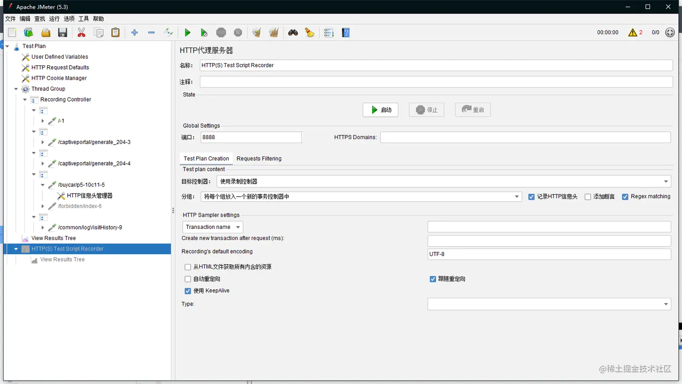This screenshot has width=682, height=384.
Task: Toggle the 使用 KeepAlive checkbox
Action: 188,291
